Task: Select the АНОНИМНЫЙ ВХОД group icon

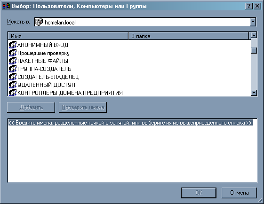Action: pyautogui.click(x=13, y=45)
